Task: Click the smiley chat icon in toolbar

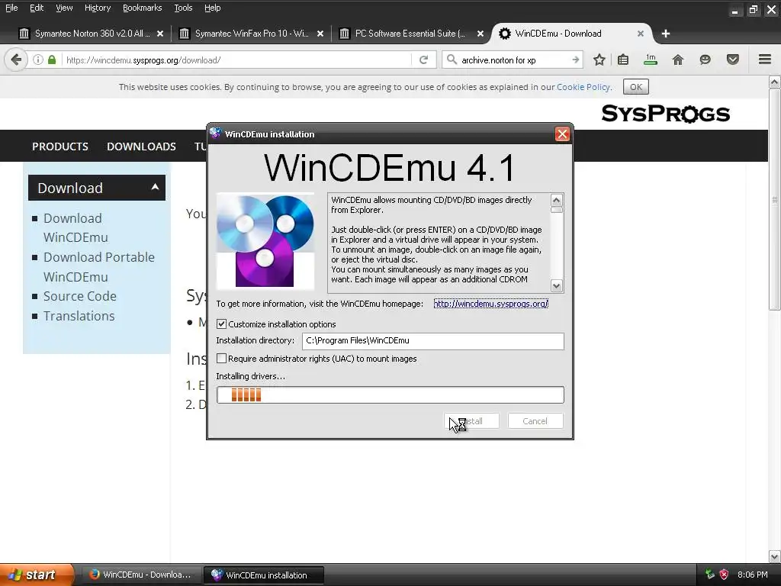Action: (x=705, y=60)
